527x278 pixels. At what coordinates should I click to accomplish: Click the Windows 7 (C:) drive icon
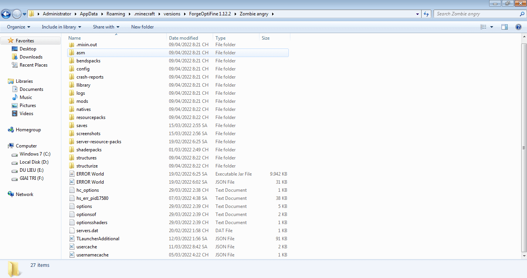click(x=15, y=154)
